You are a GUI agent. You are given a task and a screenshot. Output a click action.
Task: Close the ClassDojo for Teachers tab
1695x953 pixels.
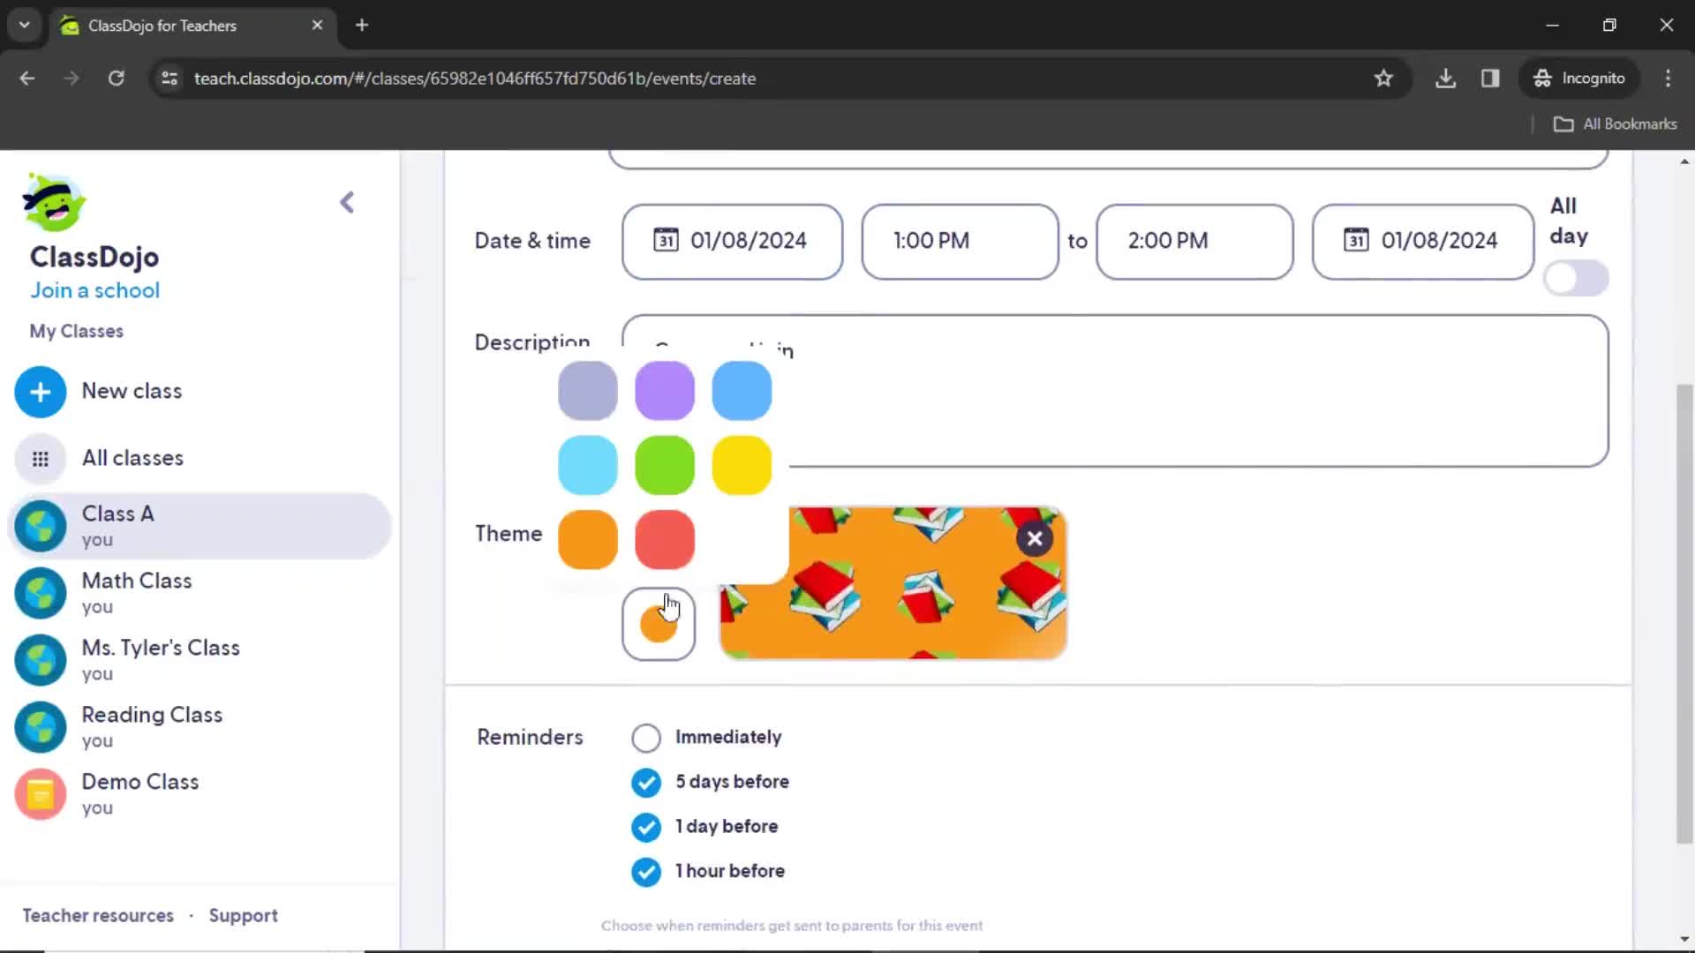click(x=317, y=26)
